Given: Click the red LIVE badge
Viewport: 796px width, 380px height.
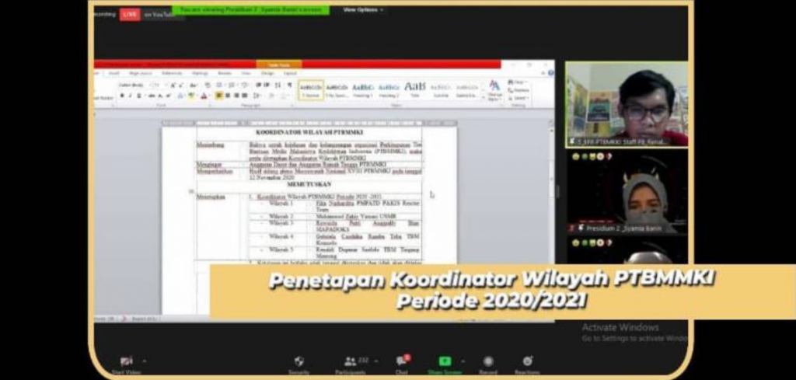Looking at the screenshot, I should [130, 14].
